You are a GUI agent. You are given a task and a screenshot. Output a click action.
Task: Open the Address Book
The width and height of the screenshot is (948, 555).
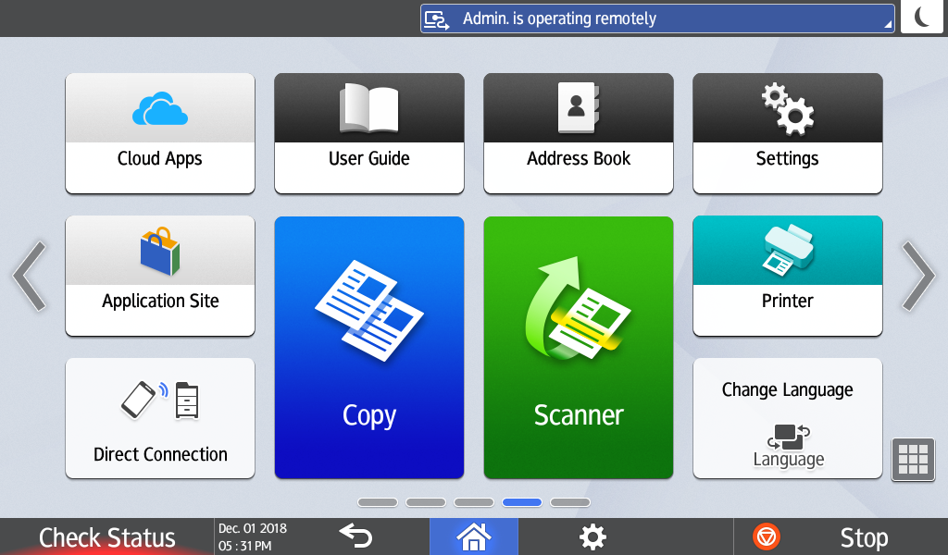pyautogui.click(x=578, y=133)
